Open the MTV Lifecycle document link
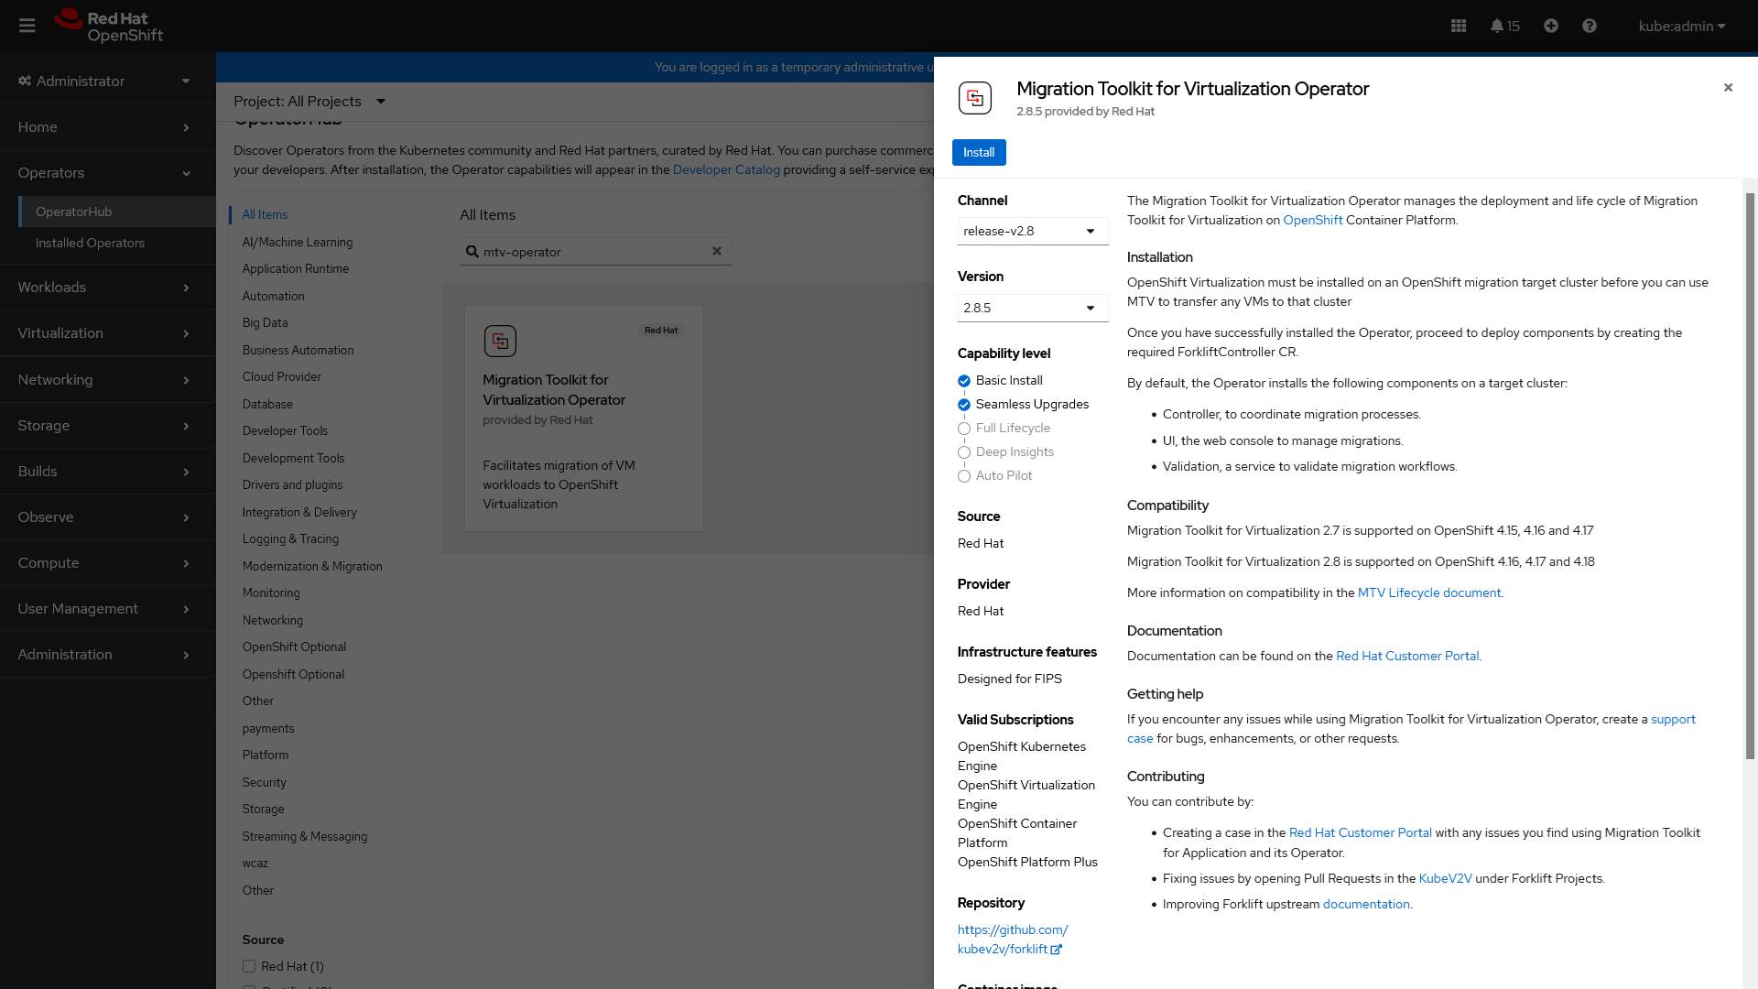The image size is (1758, 989). (1428, 592)
